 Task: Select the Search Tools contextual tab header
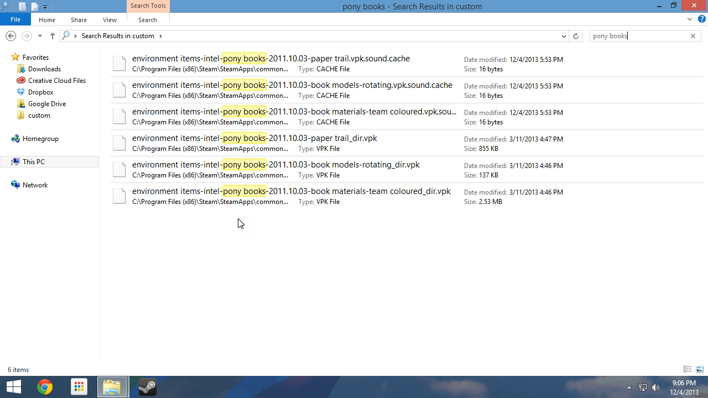click(148, 6)
